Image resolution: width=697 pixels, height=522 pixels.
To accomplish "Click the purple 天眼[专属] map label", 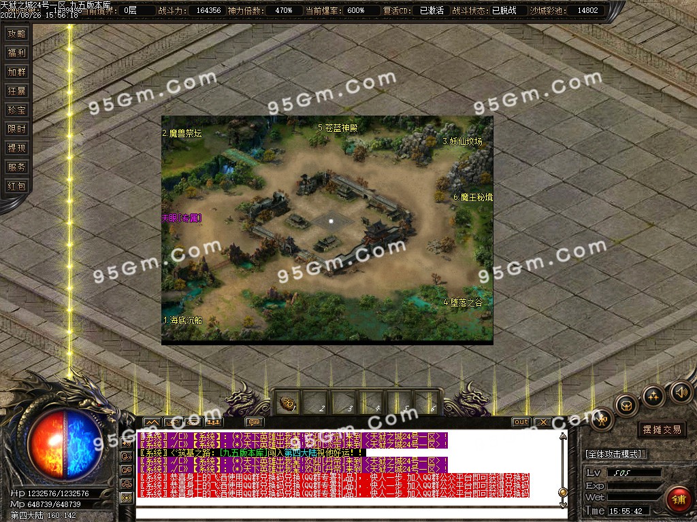I will [181, 218].
